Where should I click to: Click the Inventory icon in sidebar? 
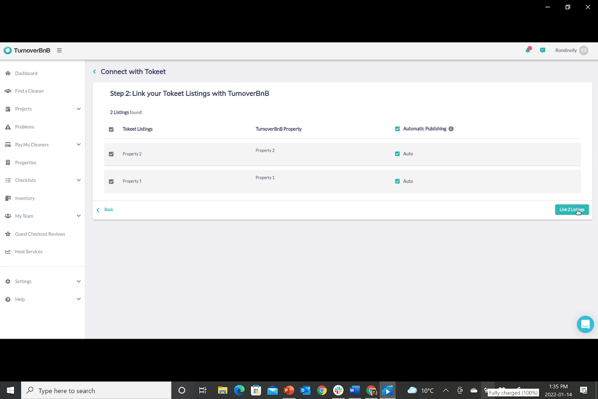(x=8, y=198)
